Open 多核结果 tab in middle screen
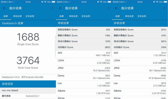The image size is (168, 99). [86, 16]
